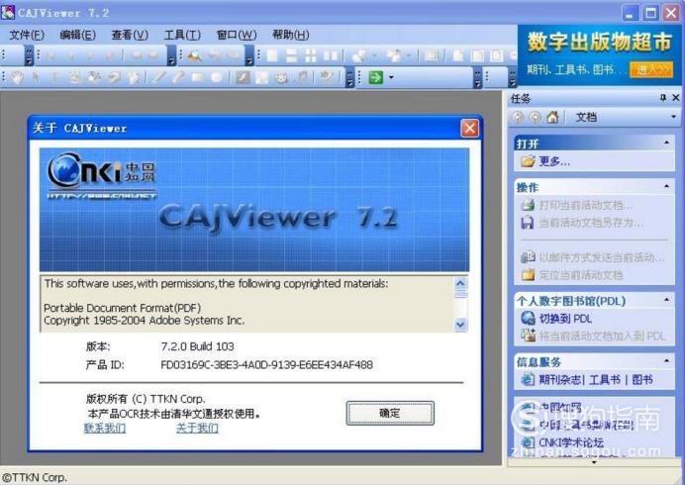The image size is (685, 485).
Task: Click the forward arrow in task pane
Action: (535, 117)
